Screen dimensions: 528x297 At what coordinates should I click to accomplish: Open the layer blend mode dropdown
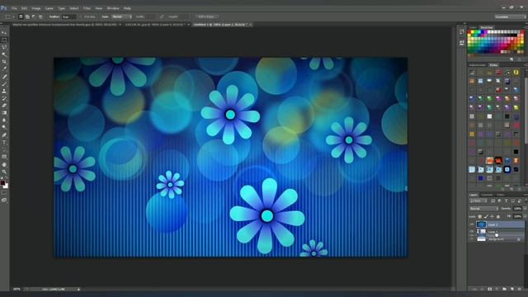pyautogui.click(x=484, y=209)
